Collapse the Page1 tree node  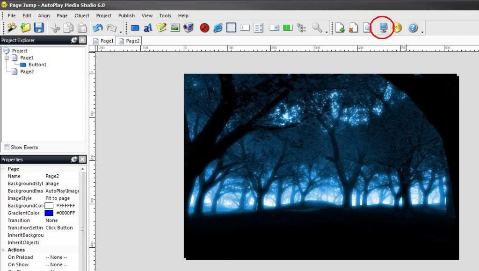pyautogui.click(x=7, y=57)
